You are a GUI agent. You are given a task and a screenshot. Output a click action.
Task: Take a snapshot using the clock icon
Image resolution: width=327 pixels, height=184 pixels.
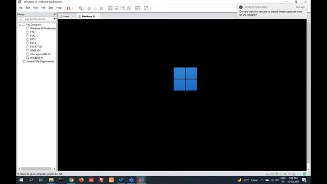coord(89,8)
